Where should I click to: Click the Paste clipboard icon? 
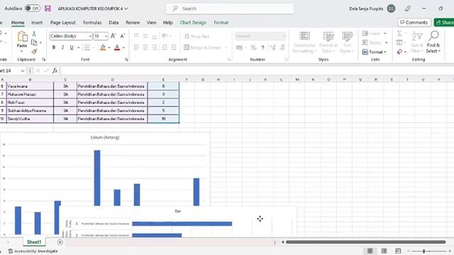pyautogui.click(x=22, y=37)
